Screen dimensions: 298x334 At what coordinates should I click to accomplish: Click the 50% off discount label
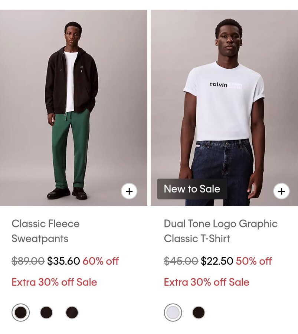pyautogui.click(x=254, y=261)
